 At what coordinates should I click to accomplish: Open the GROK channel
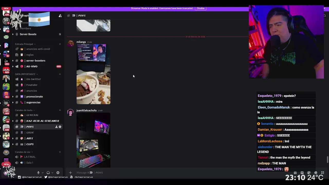(x=38, y=133)
